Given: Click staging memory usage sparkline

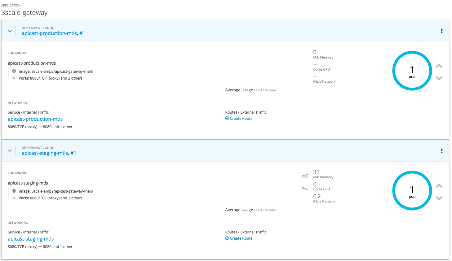Looking at the screenshot, I should (x=267, y=176).
